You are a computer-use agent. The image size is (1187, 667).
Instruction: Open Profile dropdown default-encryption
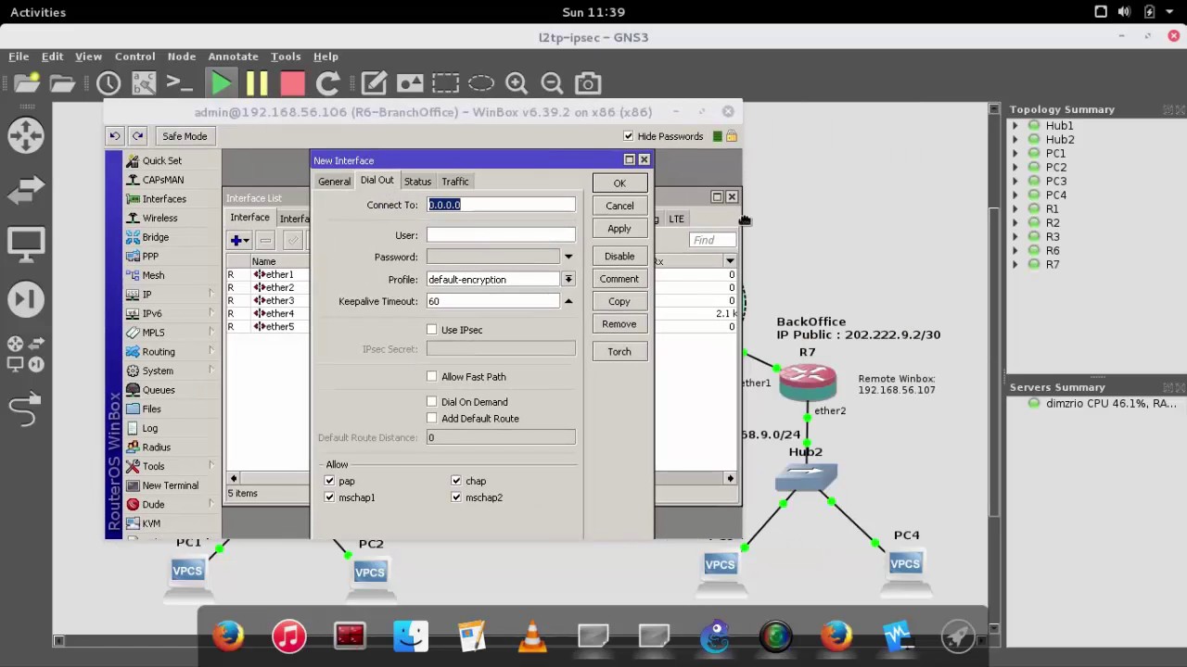tap(568, 279)
